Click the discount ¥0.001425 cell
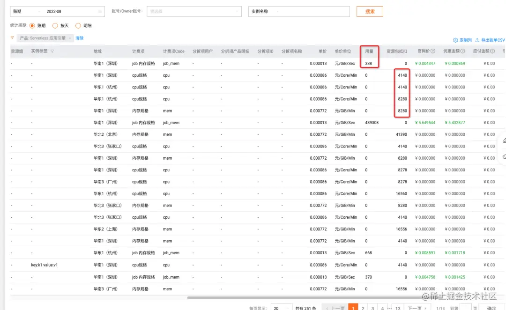 [454, 277]
